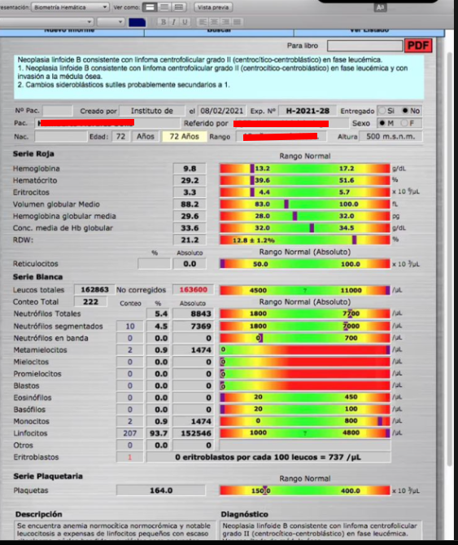
Task: Switch to form view icon
Action: [x=150, y=7]
